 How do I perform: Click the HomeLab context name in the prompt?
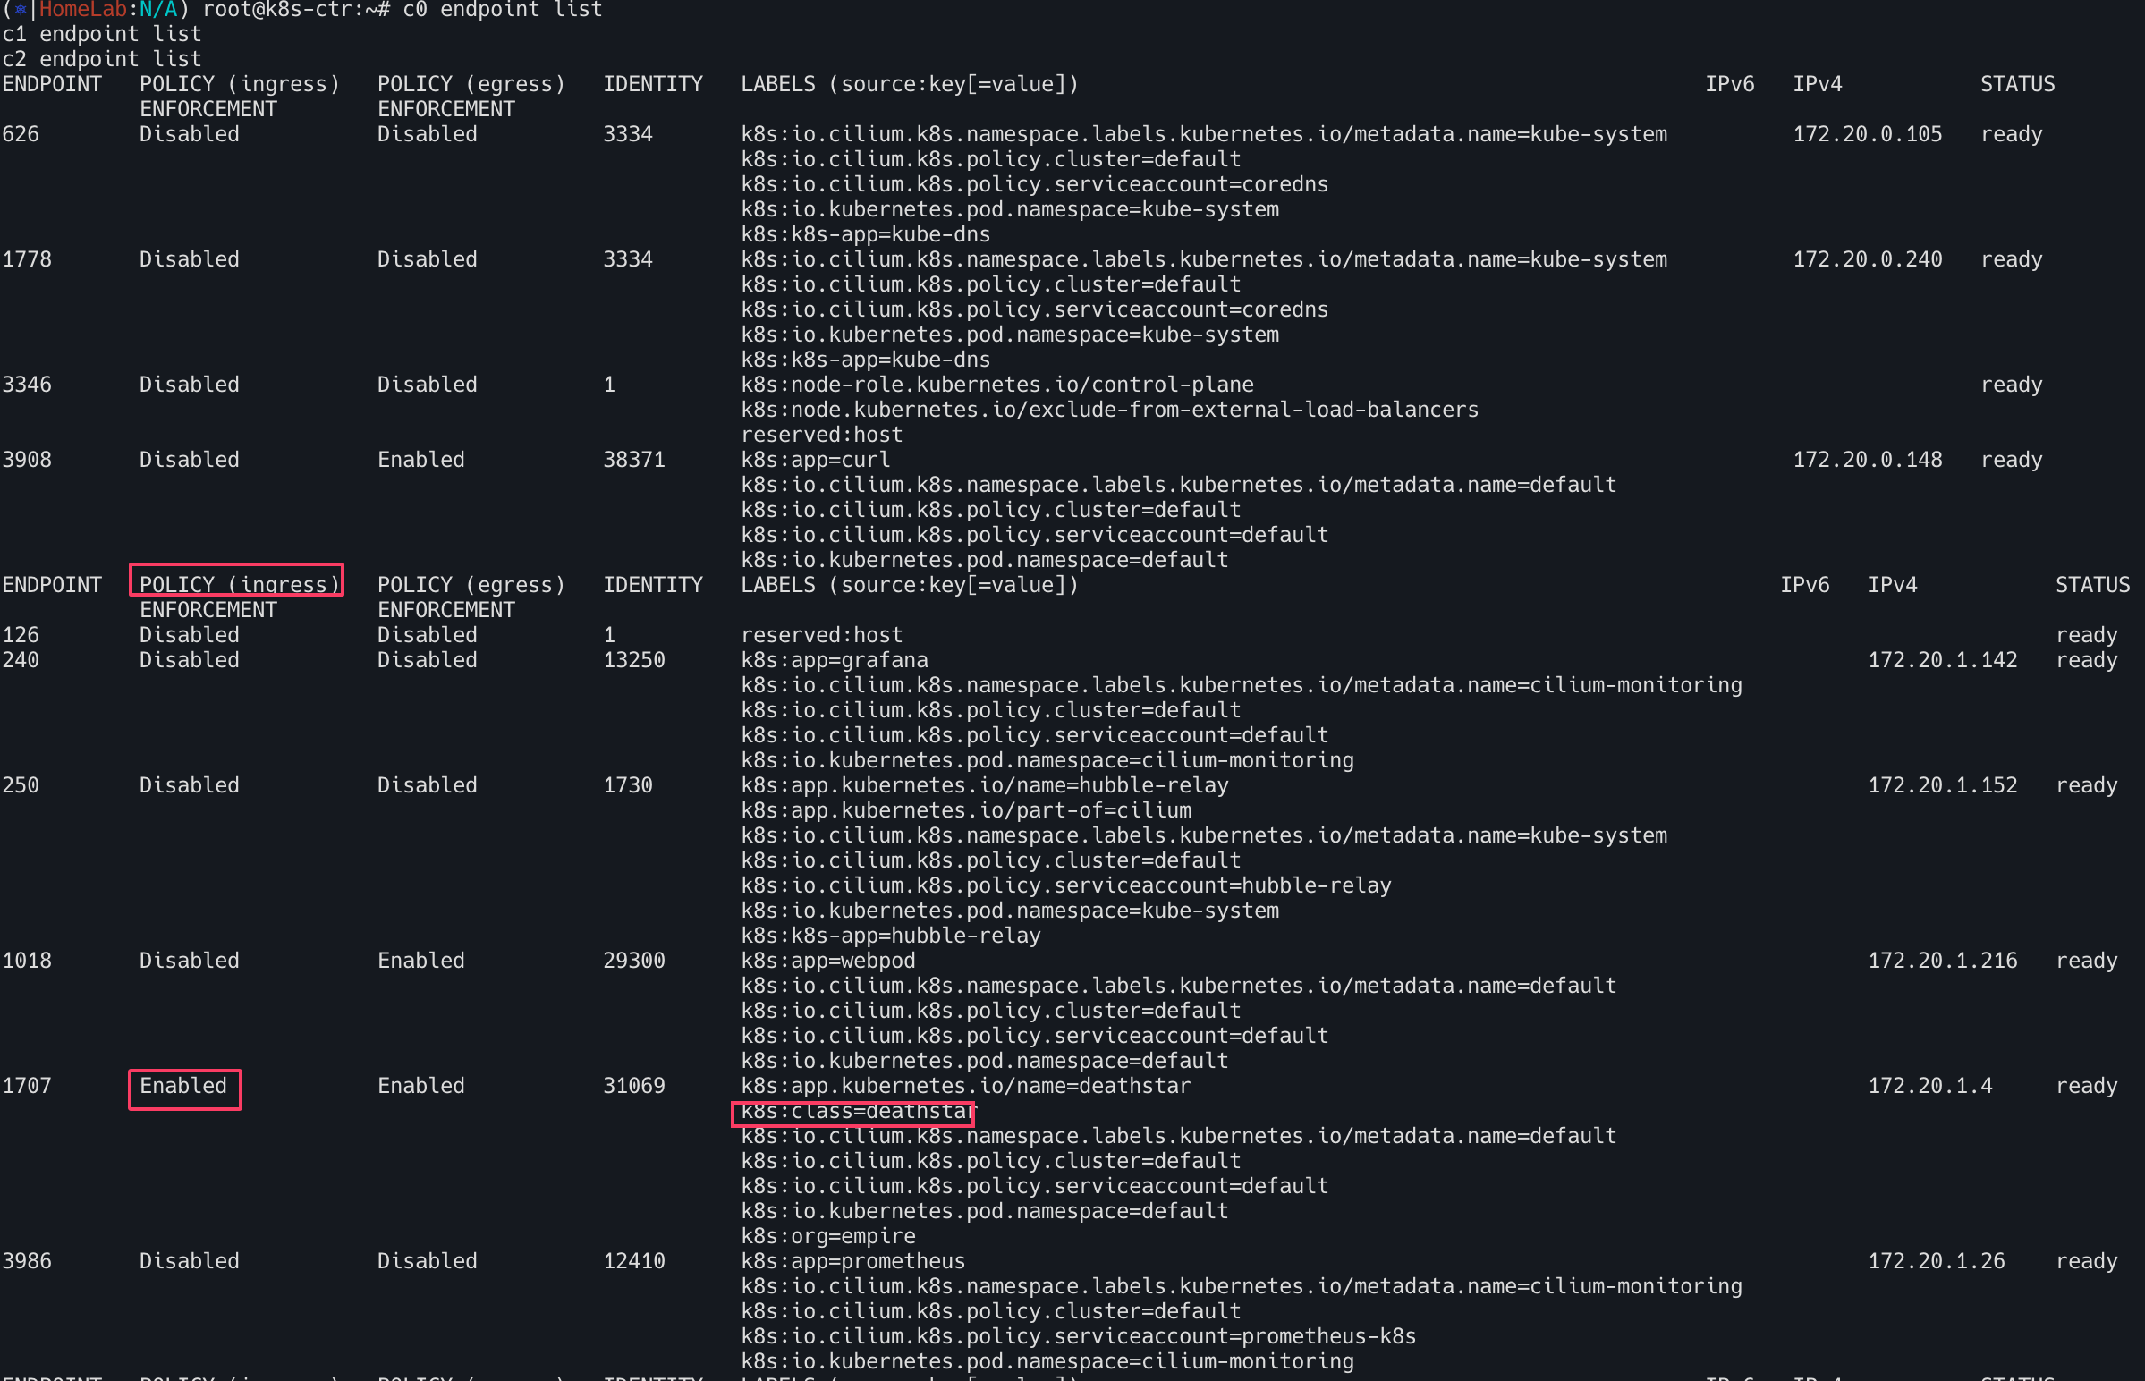click(81, 10)
